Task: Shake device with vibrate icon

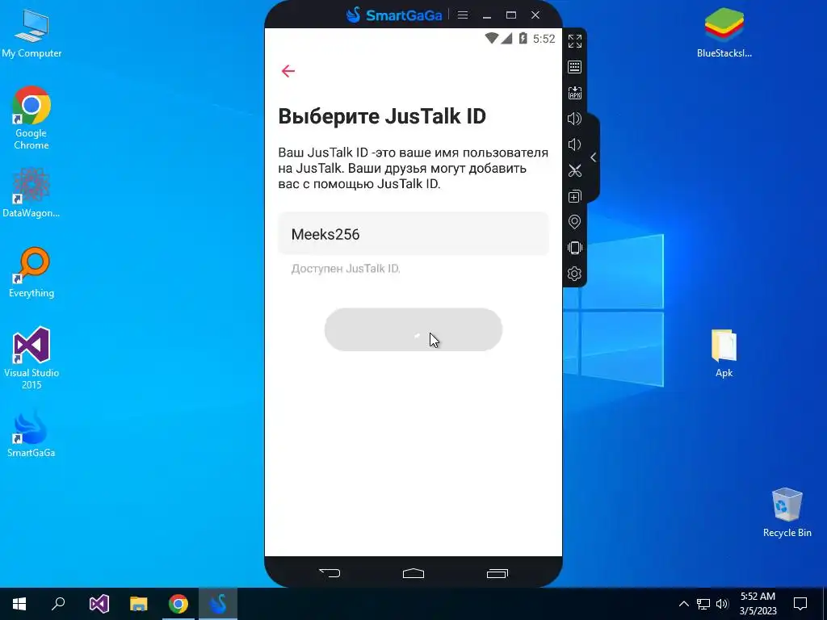Action: 574,248
